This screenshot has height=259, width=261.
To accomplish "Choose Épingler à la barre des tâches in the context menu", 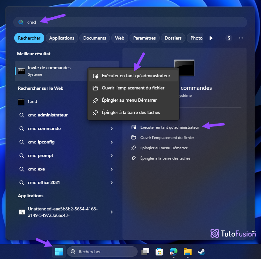I will coord(133,112).
